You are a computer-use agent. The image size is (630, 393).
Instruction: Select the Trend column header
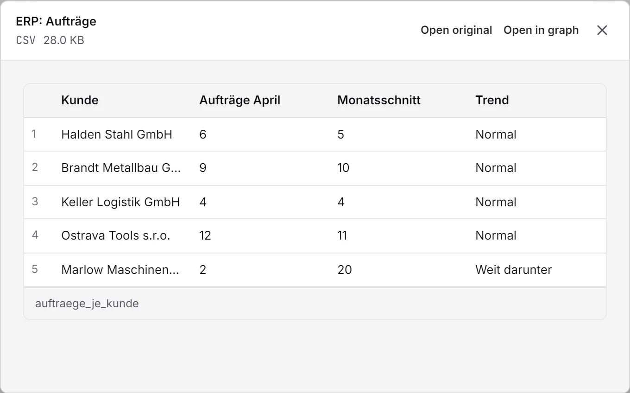click(x=492, y=100)
